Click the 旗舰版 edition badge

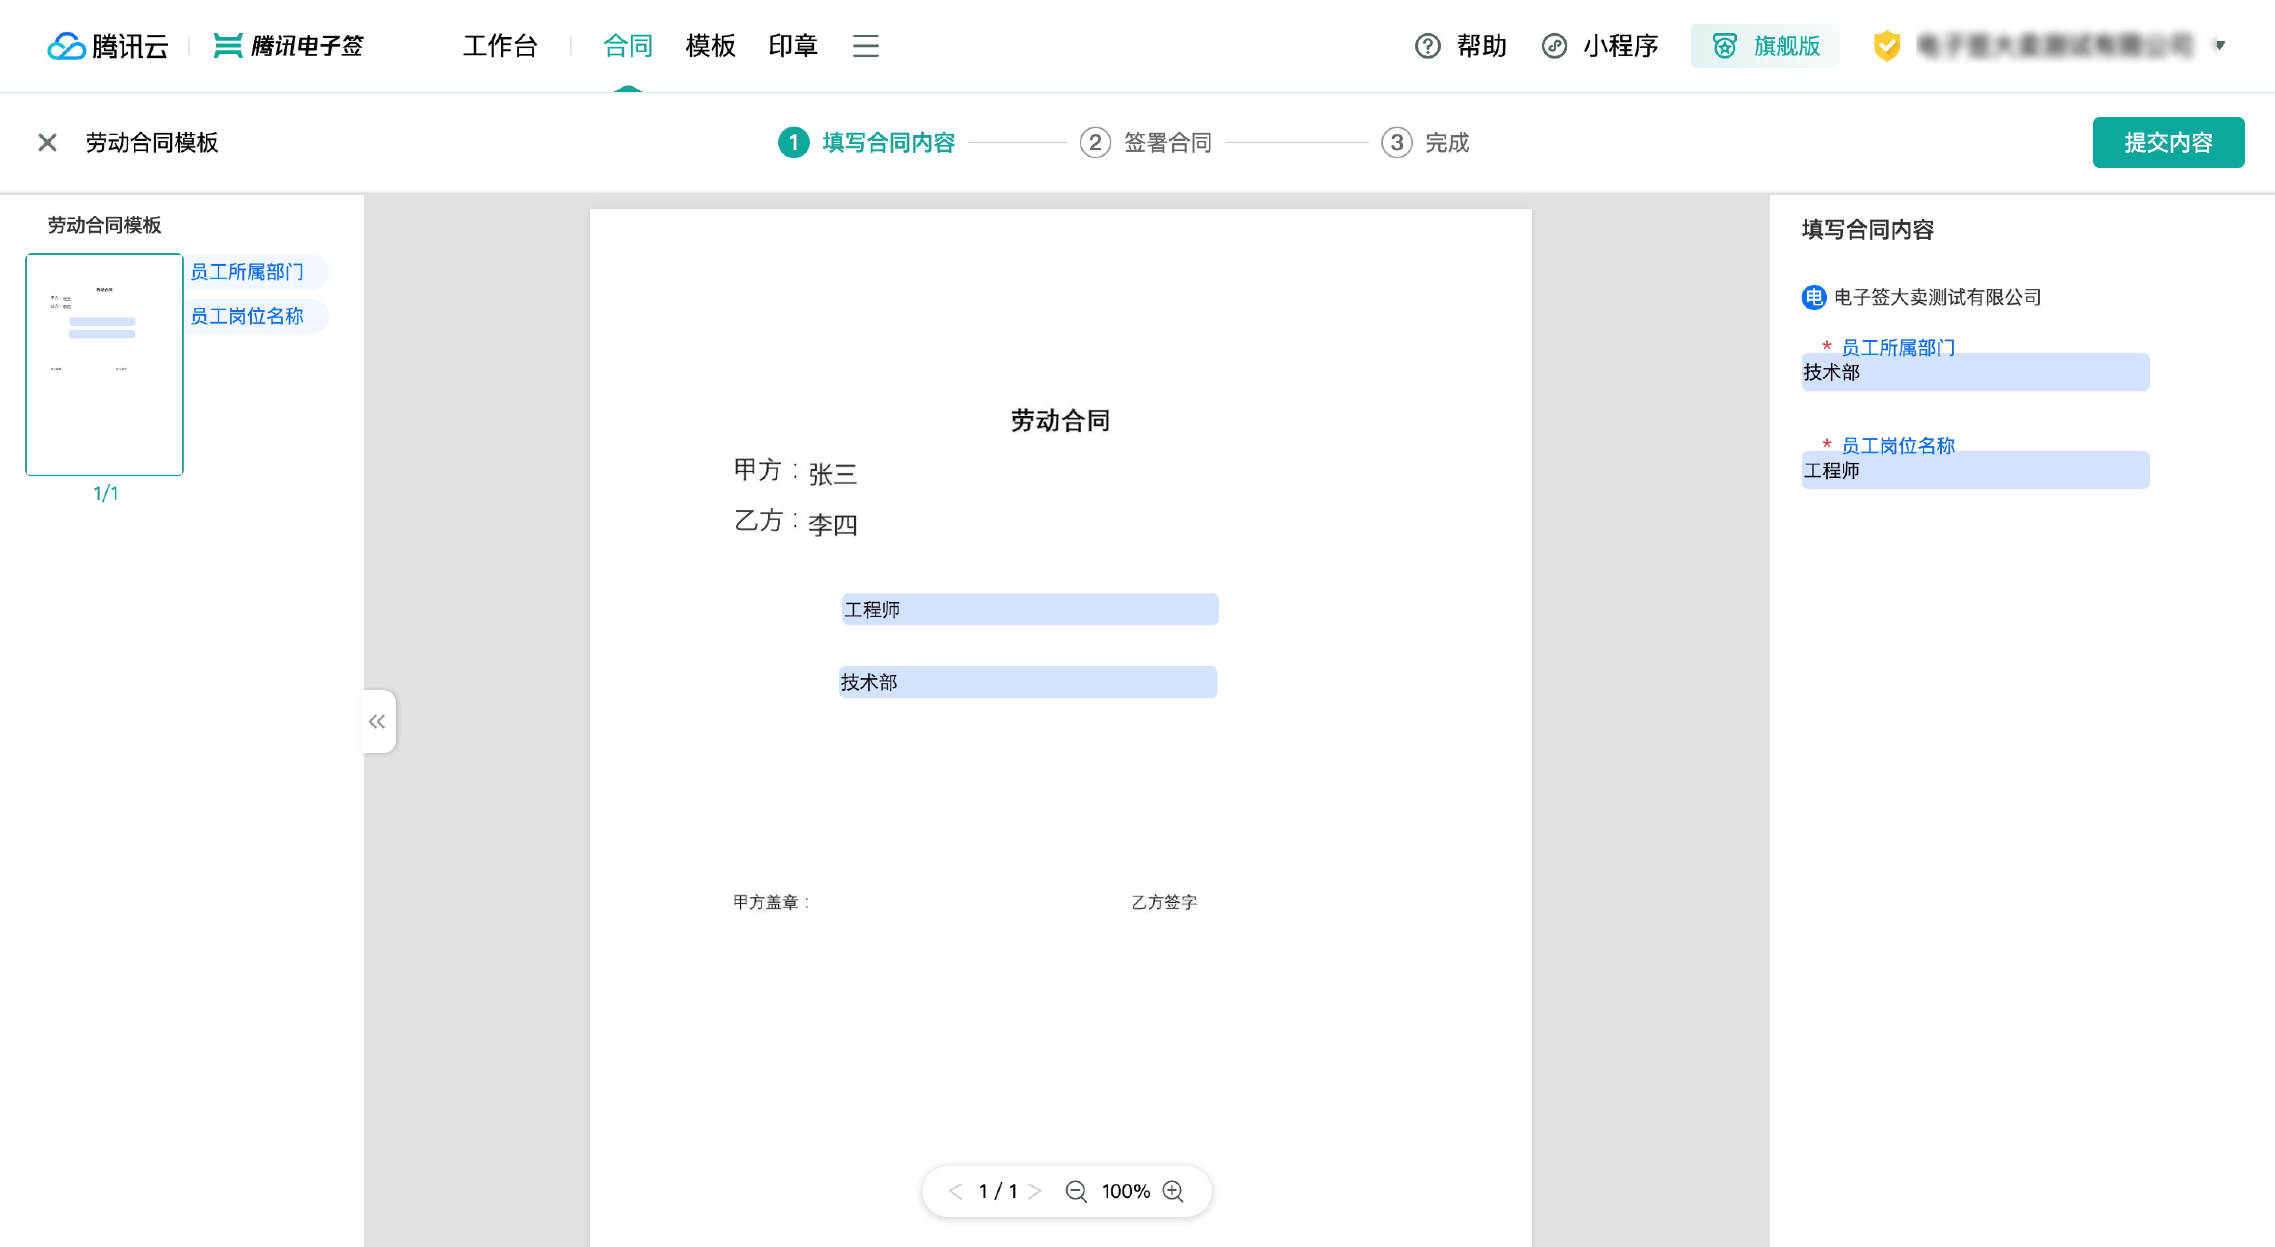[1764, 46]
